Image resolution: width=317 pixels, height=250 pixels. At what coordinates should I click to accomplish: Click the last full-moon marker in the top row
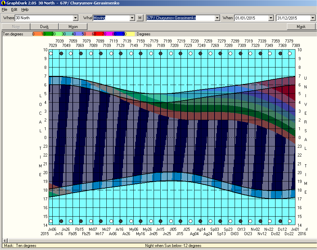[290, 53]
